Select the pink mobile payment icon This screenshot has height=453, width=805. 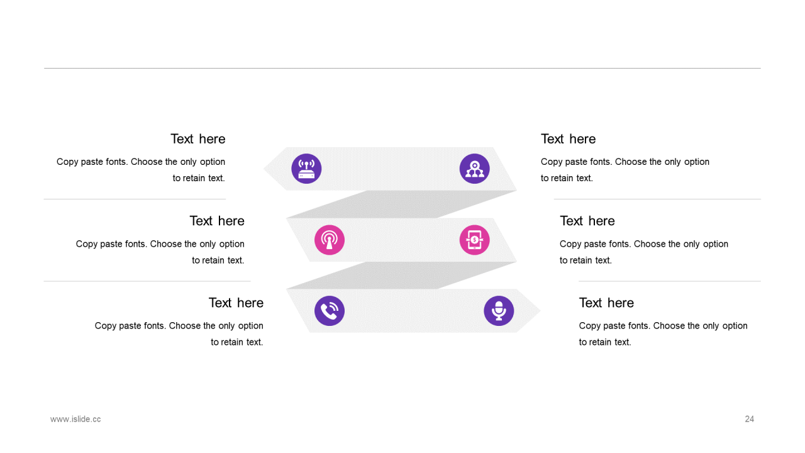475,240
